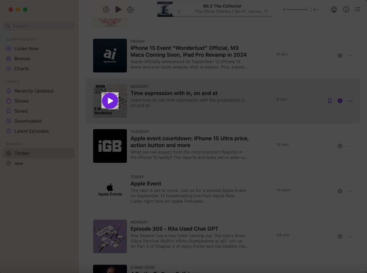Click Episode 305 purple ribbon artwork
Image resolution: width=367 pixels, height=273 pixels.
point(110,236)
